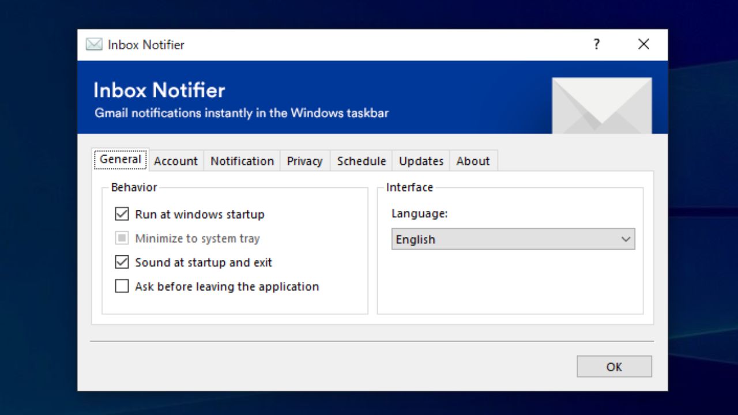
Task: Click the Inbox Notifier title bar text
Action: (x=146, y=44)
